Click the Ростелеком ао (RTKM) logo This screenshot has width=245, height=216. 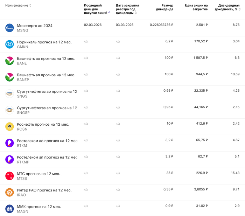click(9, 143)
